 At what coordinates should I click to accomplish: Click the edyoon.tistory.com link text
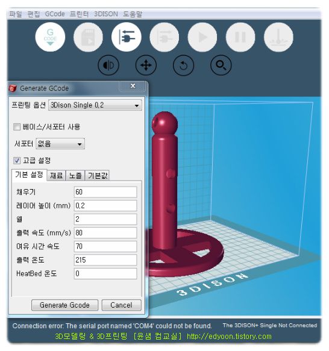(x=229, y=337)
